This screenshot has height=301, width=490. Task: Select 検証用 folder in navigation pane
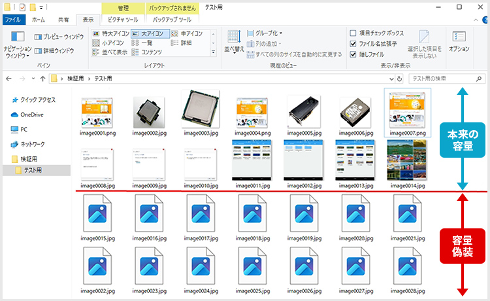pyautogui.click(x=24, y=159)
